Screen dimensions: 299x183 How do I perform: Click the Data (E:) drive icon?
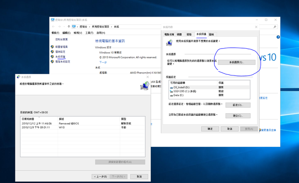(172, 95)
